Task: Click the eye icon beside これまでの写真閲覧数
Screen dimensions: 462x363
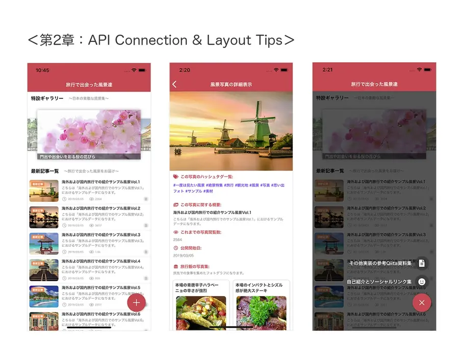Action: [x=175, y=232]
